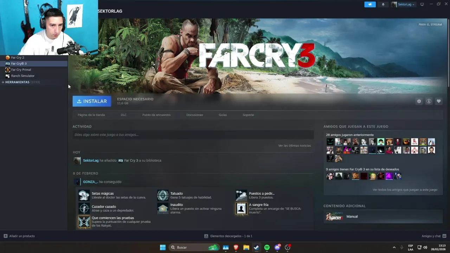This screenshot has height=253, width=450.
Task: Click Añadir un producto
Action: click(x=19, y=236)
